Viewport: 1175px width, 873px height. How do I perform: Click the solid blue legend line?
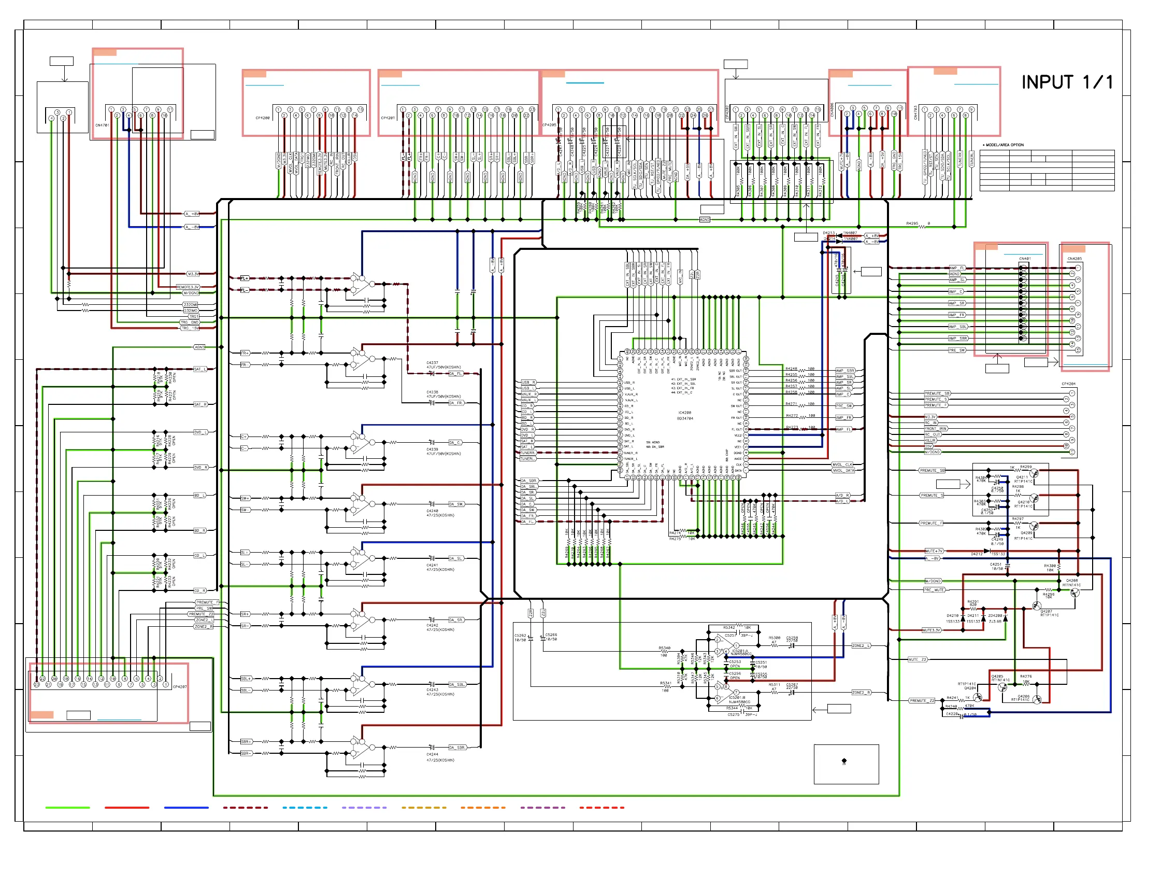(x=186, y=808)
